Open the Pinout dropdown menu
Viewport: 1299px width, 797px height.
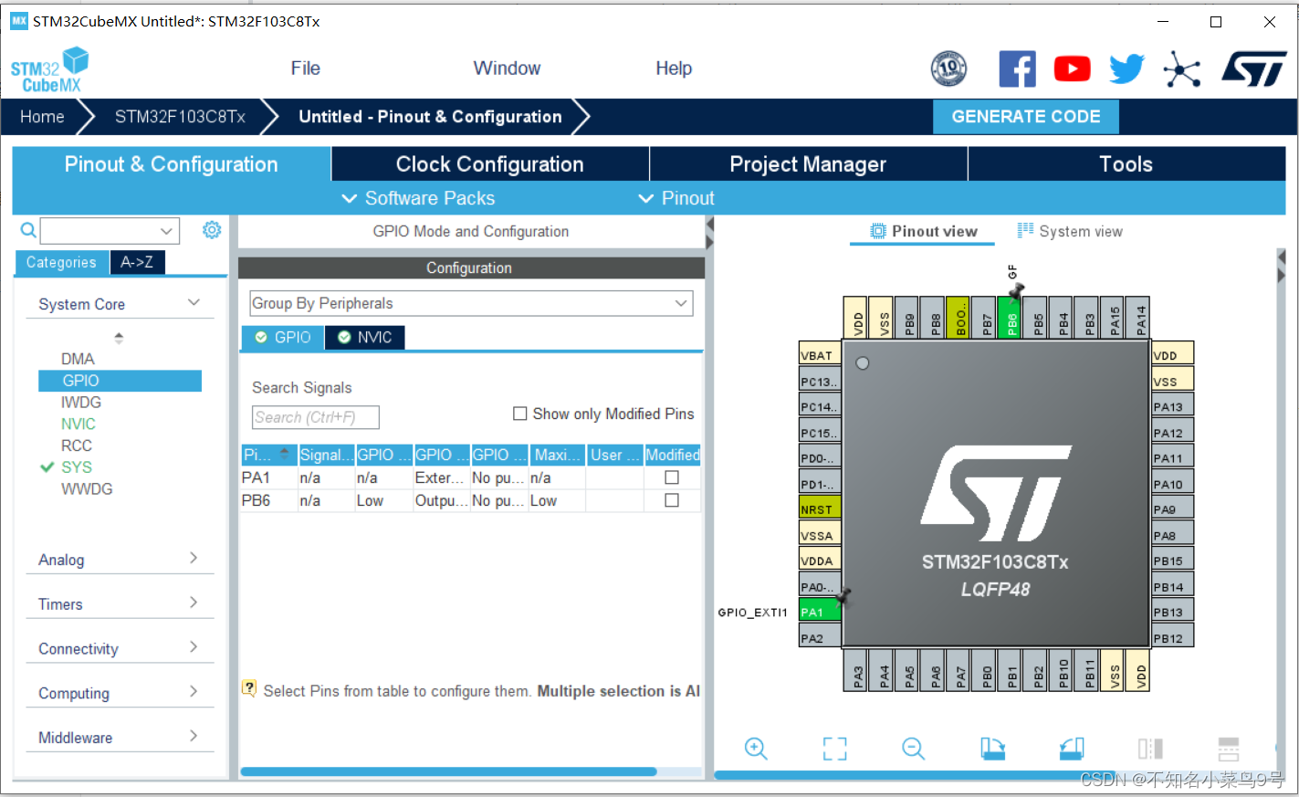point(676,198)
